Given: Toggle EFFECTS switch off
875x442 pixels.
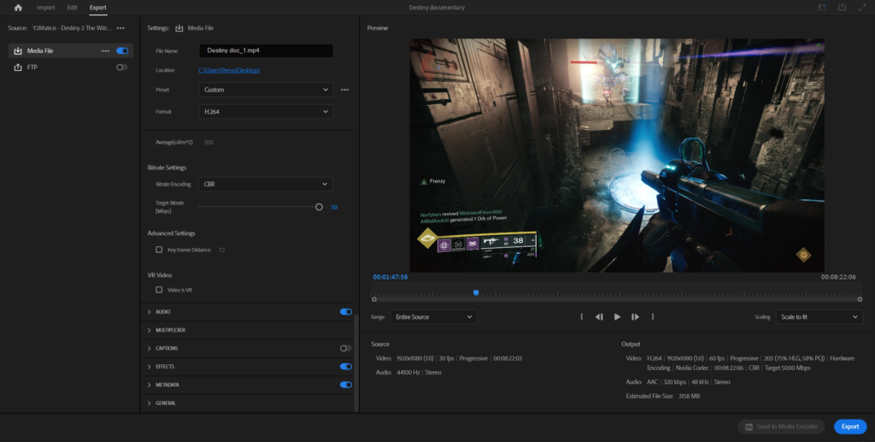Looking at the screenshot, I should [x=346, y=367].
